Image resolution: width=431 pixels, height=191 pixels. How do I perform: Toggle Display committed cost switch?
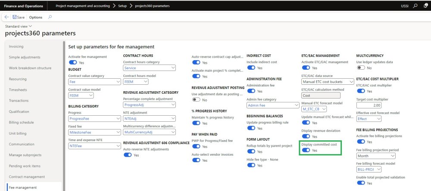pyautogui.click(x=306, y=151)
